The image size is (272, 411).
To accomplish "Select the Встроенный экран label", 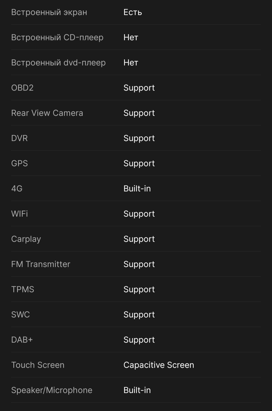I will point(49,12).
